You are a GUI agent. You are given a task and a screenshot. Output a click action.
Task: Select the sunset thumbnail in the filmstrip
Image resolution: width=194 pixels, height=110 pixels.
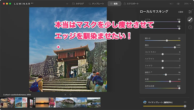(x=41, y=103)
